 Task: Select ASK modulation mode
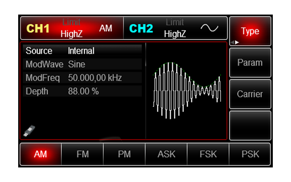pos(166,154)
